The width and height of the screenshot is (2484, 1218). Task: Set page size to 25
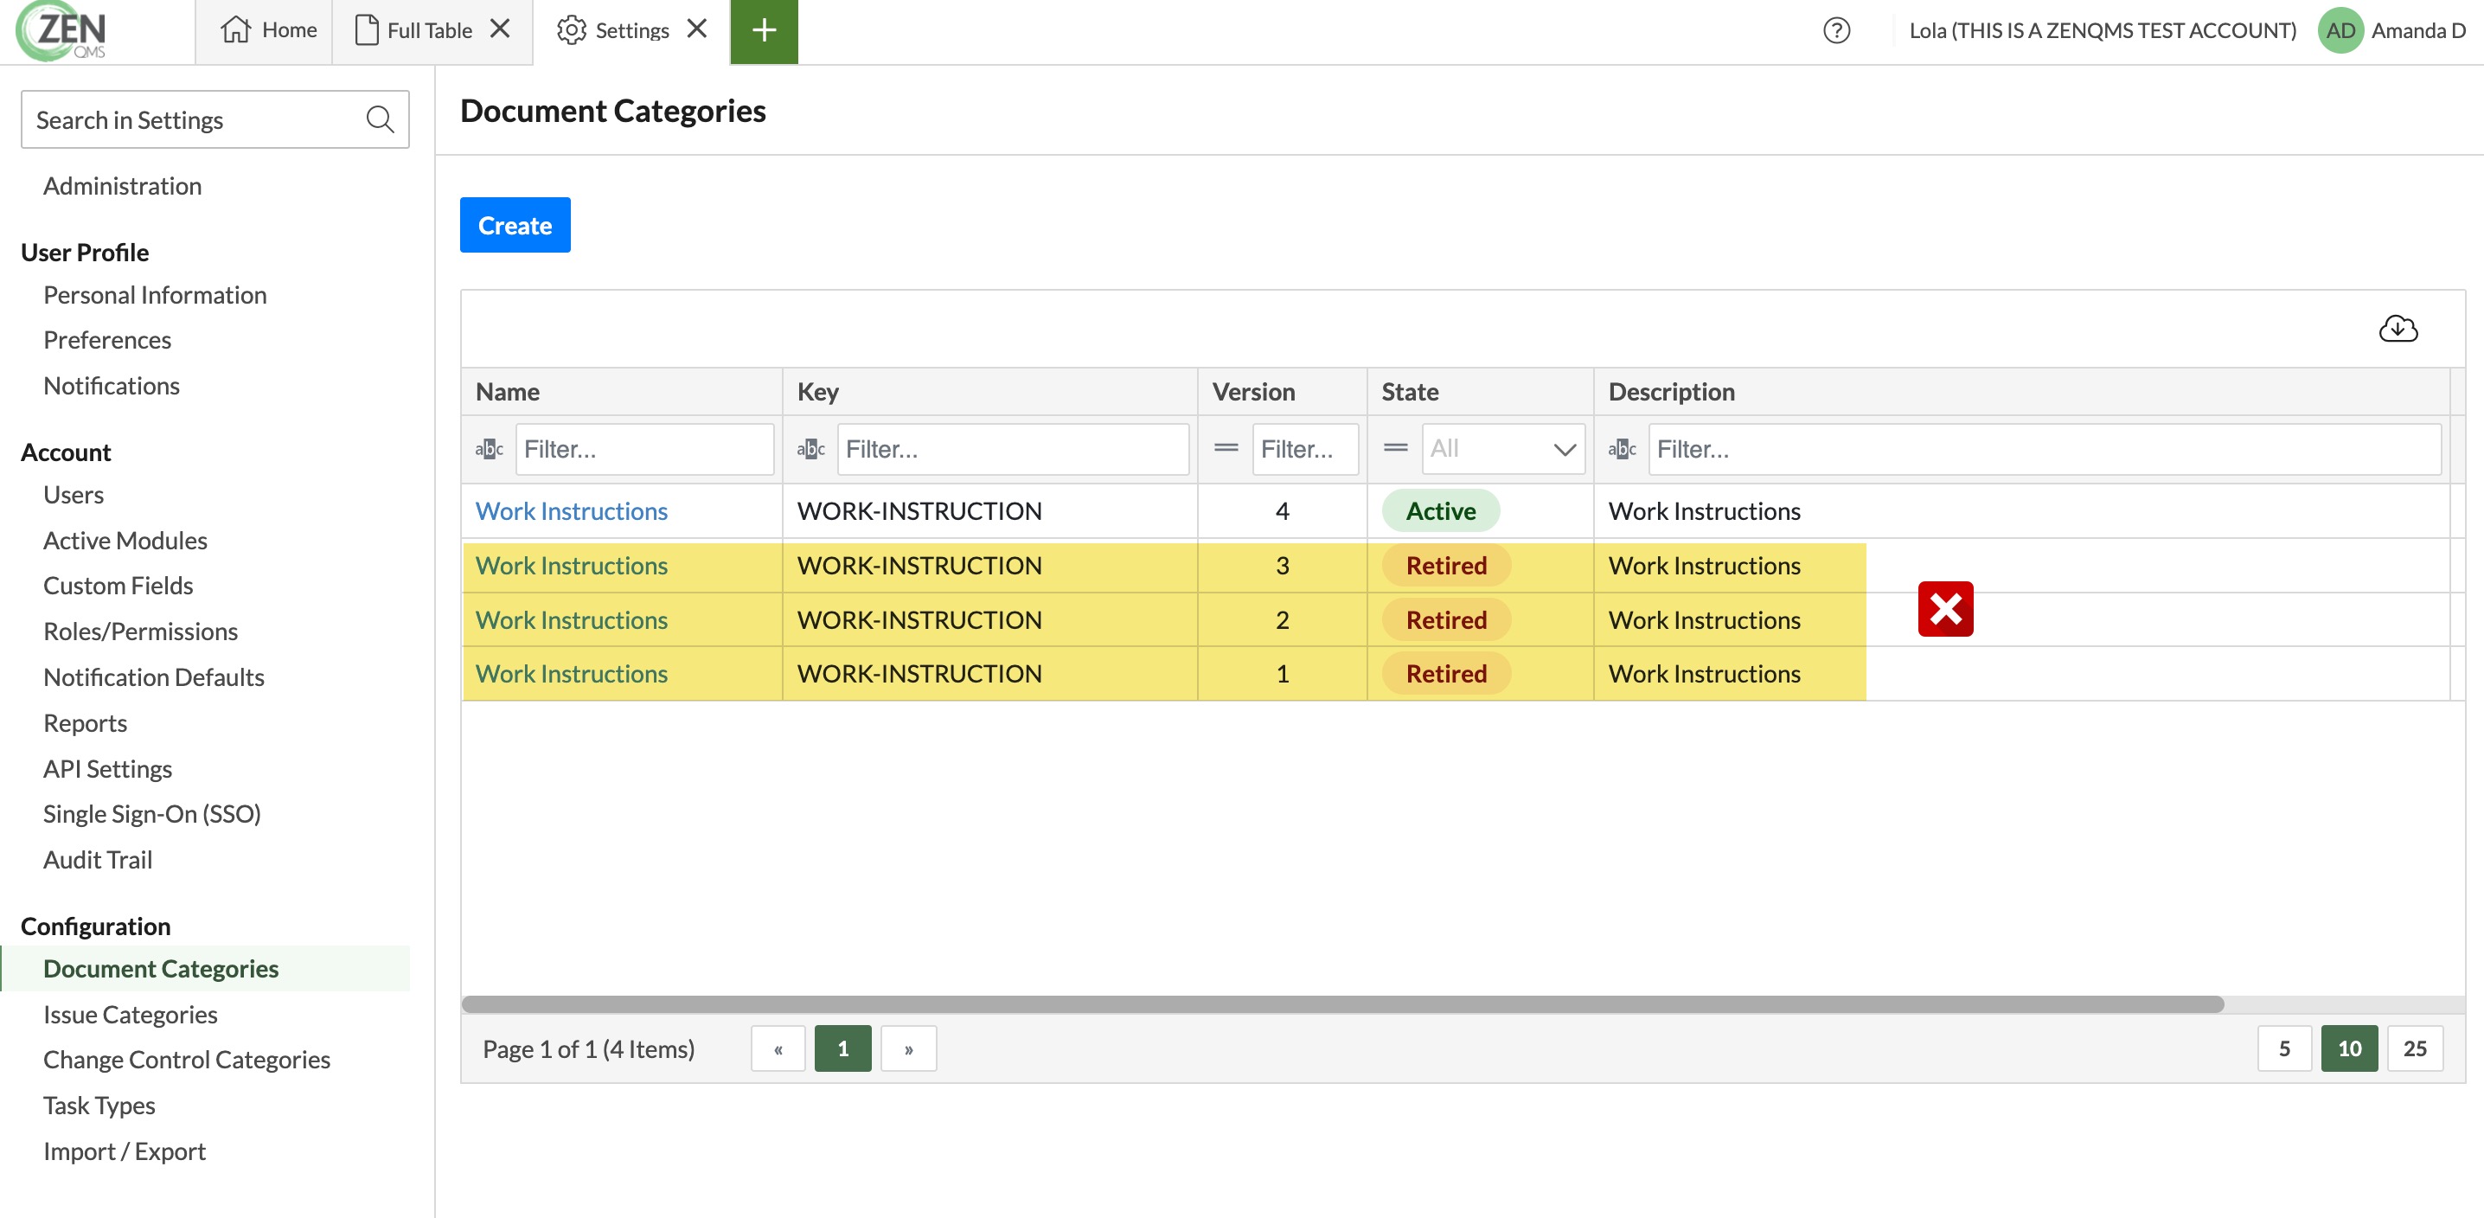pos(2415,1048)
